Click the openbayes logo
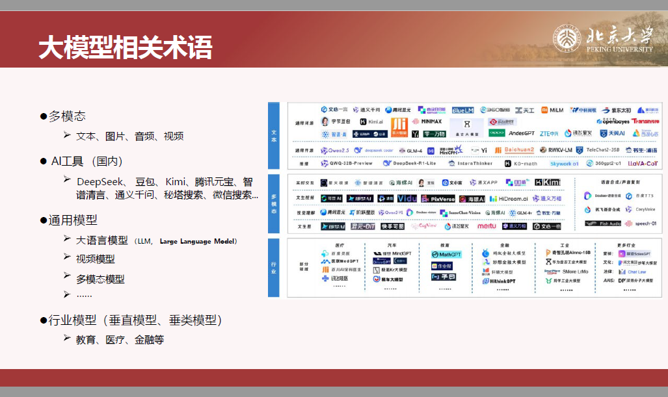 point(613,122)
